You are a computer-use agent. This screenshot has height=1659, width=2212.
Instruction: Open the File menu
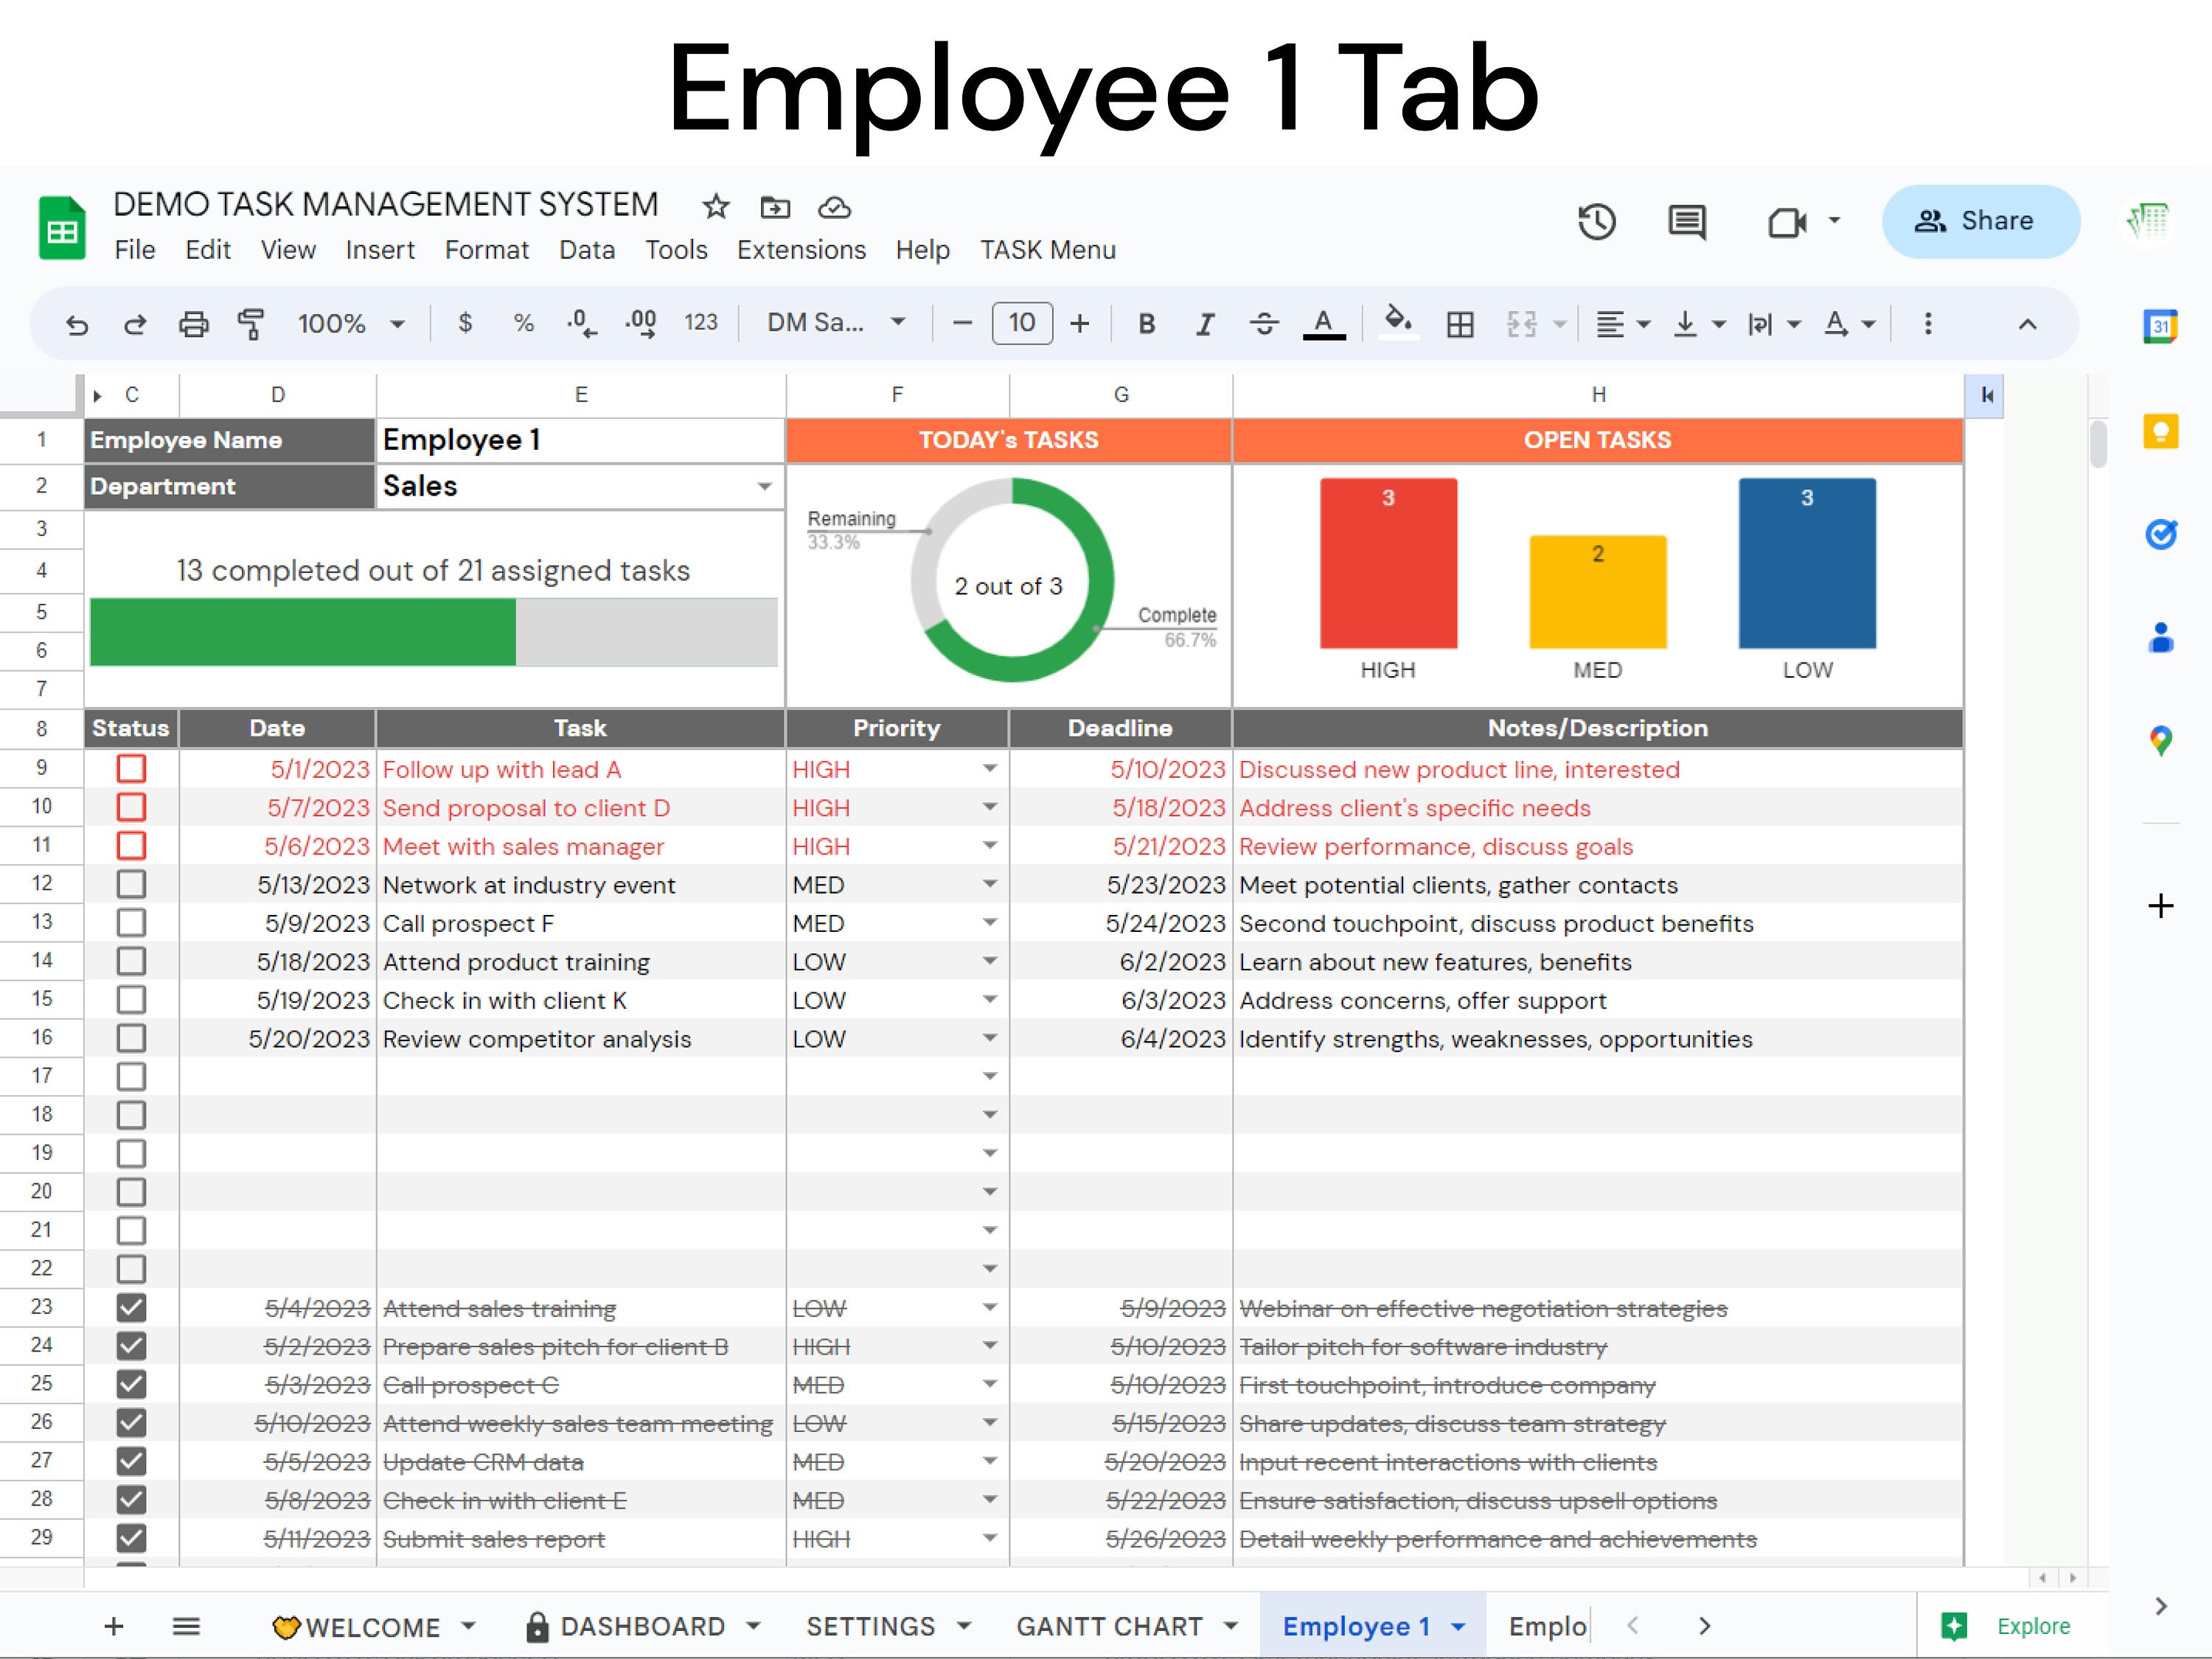point(135,250)
